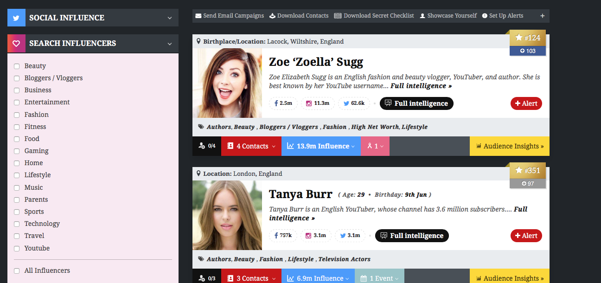The image size is (601, 283).
Task: Click the tag icon before Zoella's categories
Action: click(201, 127)
